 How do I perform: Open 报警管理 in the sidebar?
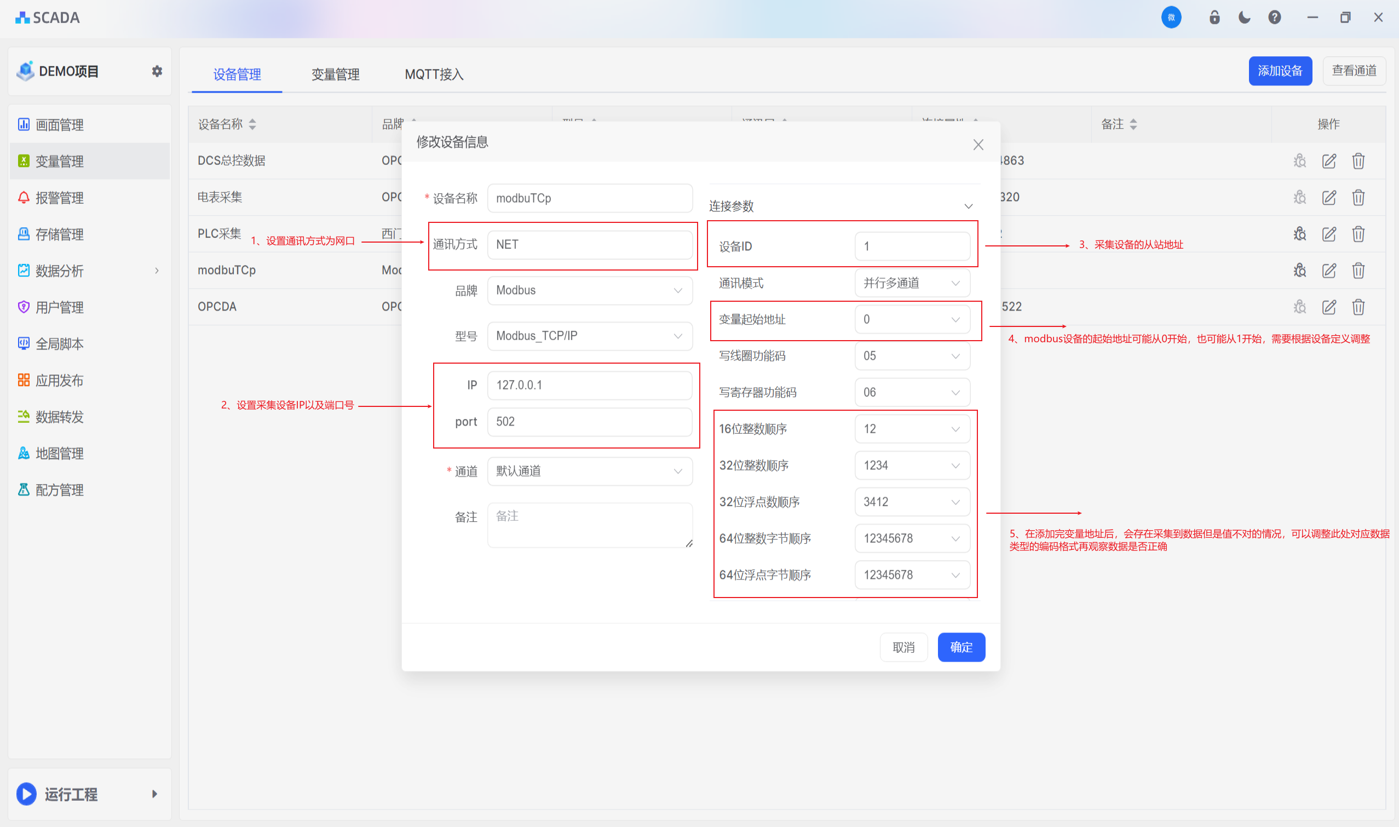tap(59, 198)
